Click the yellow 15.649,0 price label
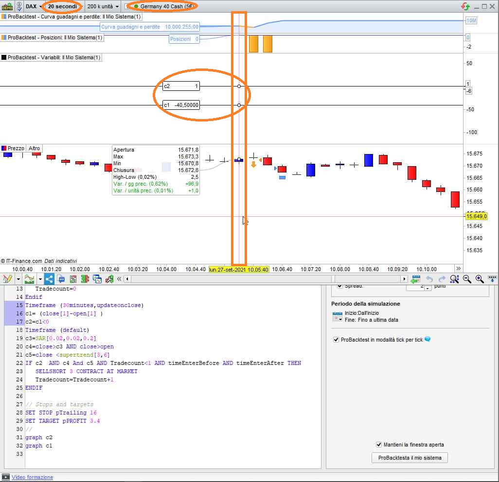499x482 pixels. 477,216
